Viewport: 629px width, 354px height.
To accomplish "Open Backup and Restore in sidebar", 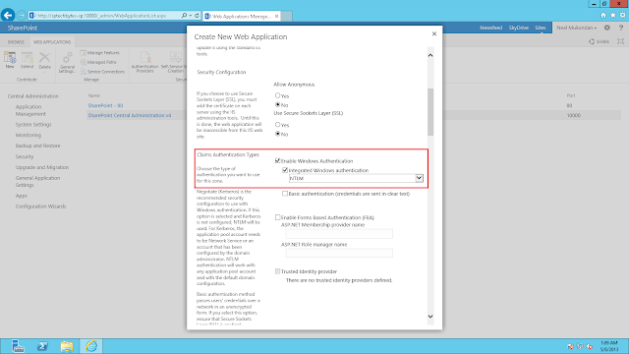I will pyautogui.click(x=37, y=146).
